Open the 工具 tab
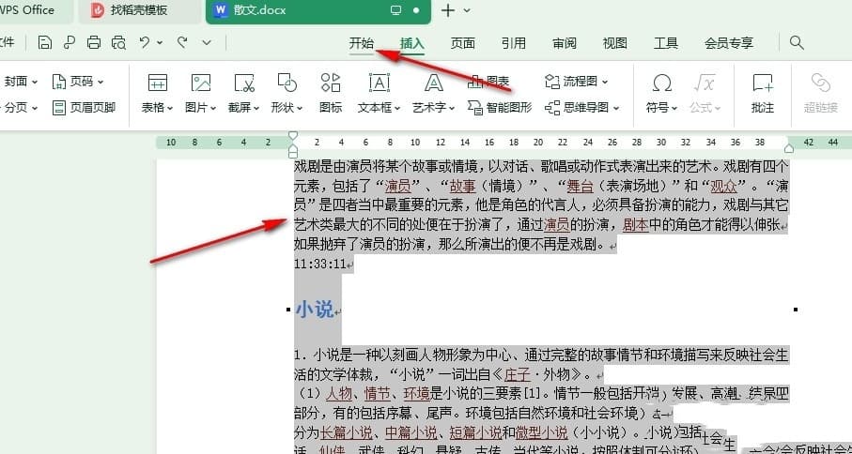Viewport: 852px width, 454px height. tap(666, 43)
